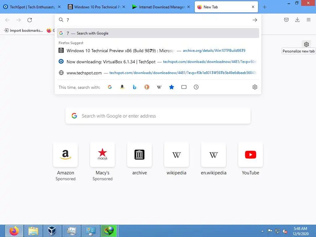Select '7 — Search with Google' suggestion
Screen dimensions: 316x237
coord(158,33)
